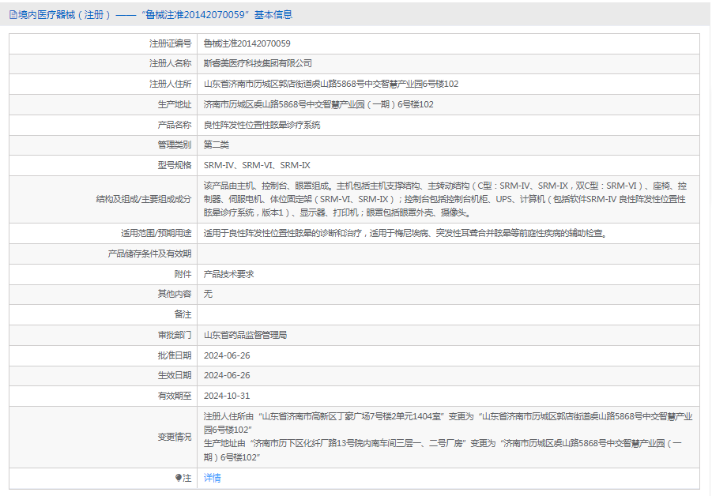Click the 注册人名称 label
This screenshot has width=712, height=496.
(170, 63)
